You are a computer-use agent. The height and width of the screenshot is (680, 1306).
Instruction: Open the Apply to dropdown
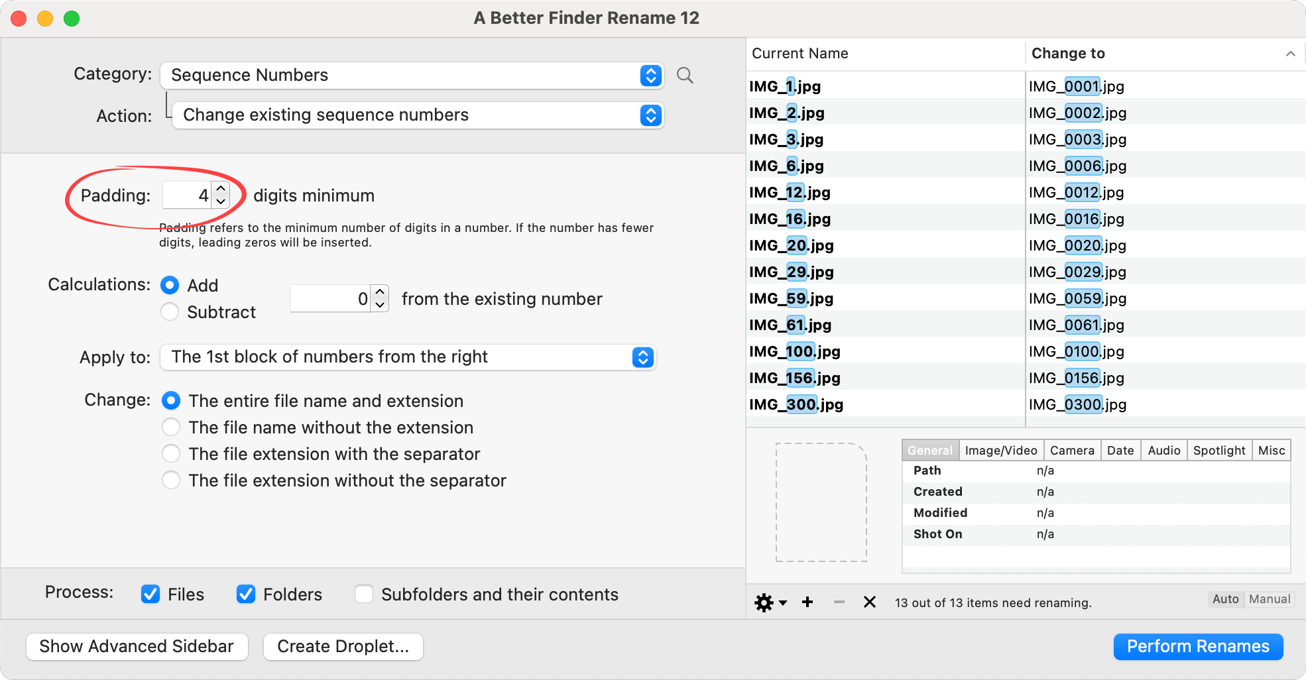coord(408,357)
